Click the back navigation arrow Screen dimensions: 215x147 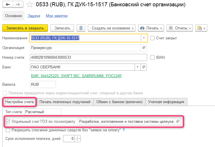tap(8, 5)
